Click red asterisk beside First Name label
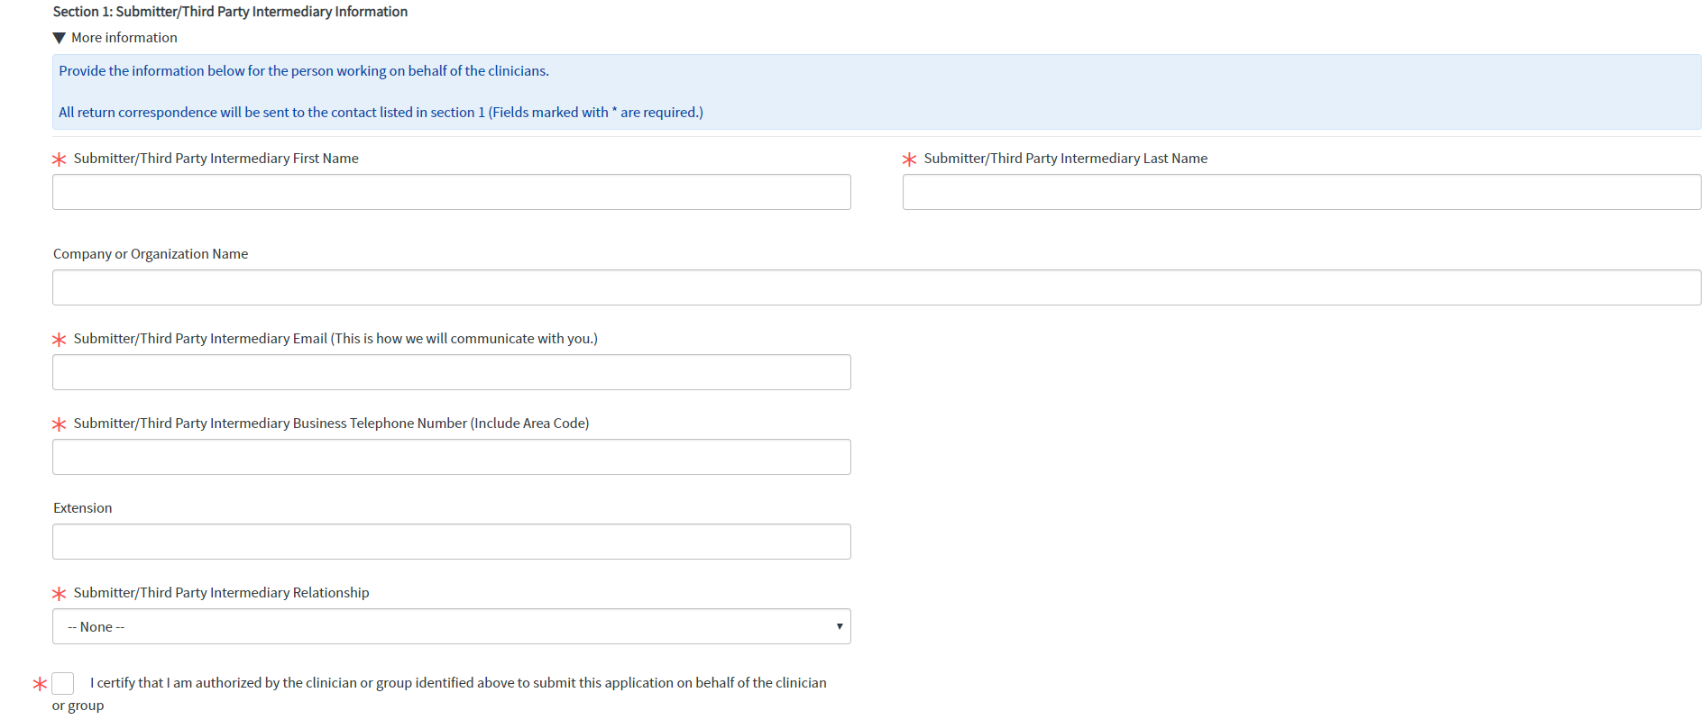 (60, 159)
